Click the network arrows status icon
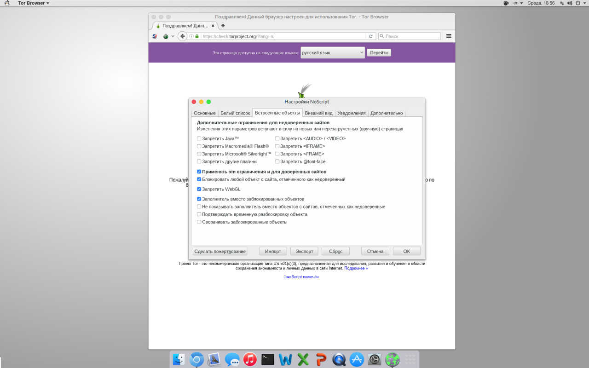This screenshot has height=368, width=589. (561, 3)
